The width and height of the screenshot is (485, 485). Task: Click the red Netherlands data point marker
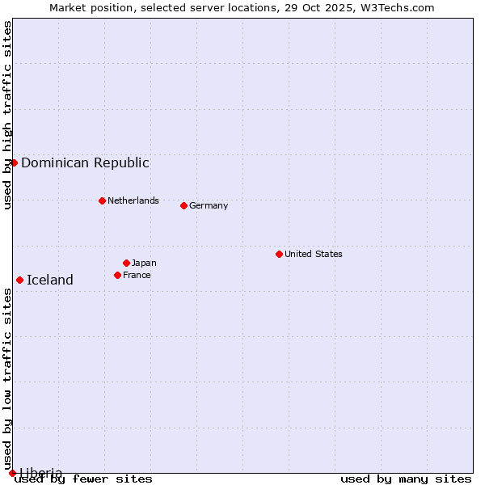[102, 200]
